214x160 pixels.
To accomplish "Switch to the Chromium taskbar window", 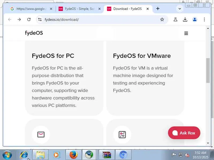I will (123, 155).
